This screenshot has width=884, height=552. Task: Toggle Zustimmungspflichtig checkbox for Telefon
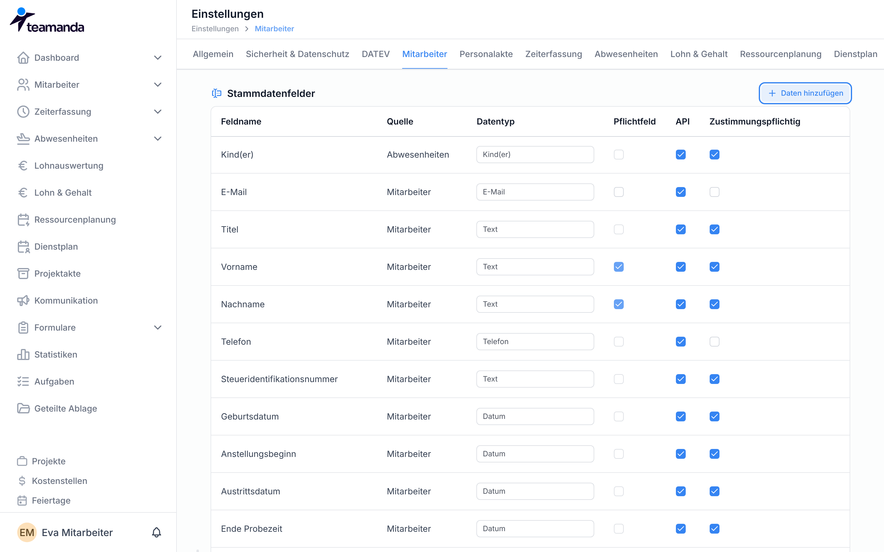coord(715,342)
